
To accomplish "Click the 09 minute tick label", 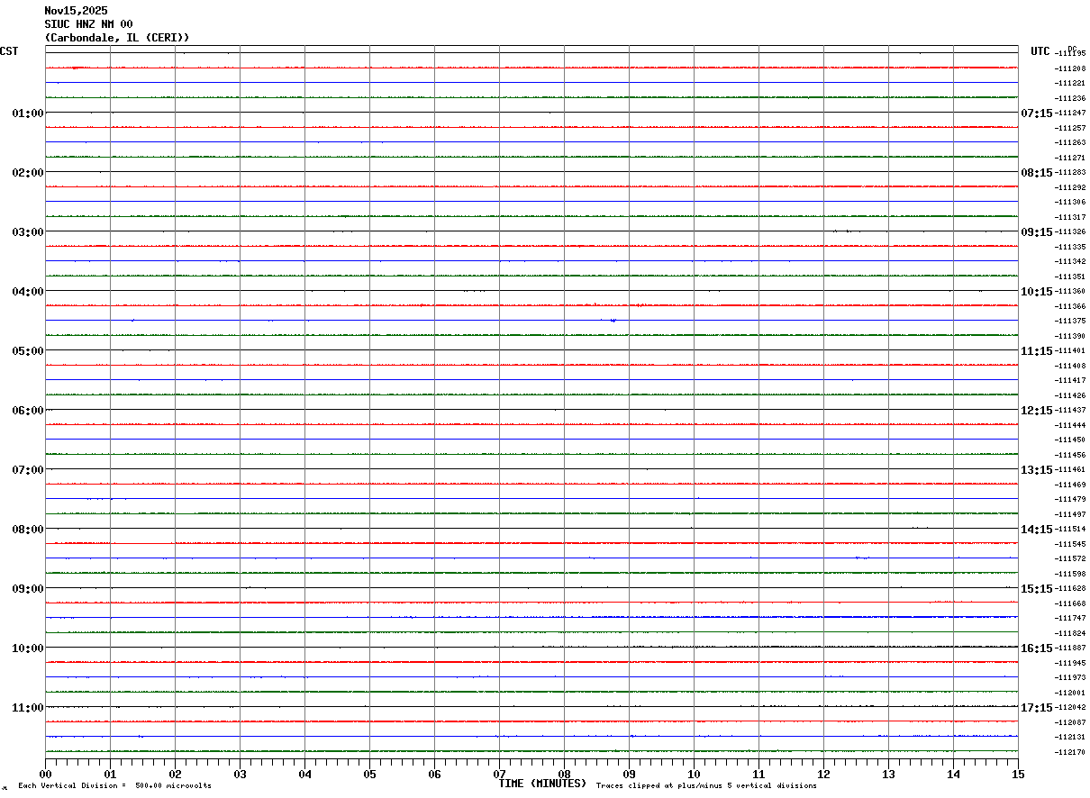I will click(630, 774).
